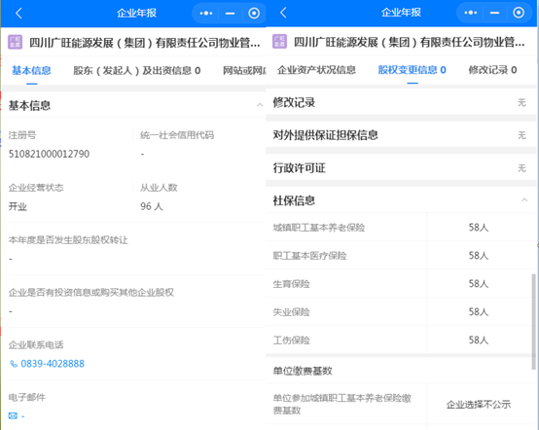Tap the company logo in the left screen
This screenshot has height=430, width=539.
pos(16,42)
